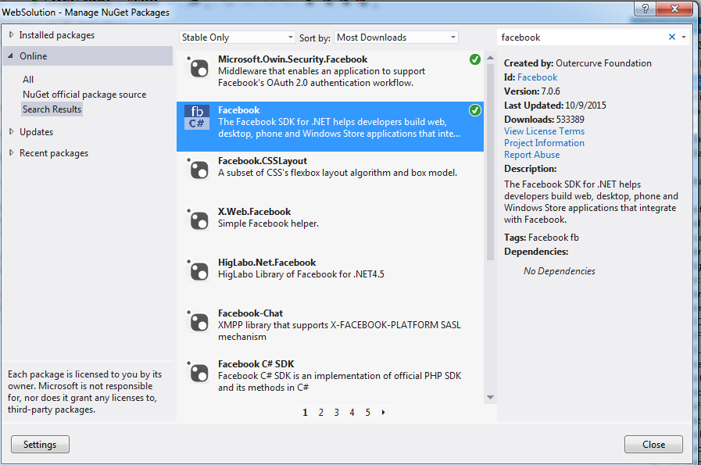The image size is (701, 465).
Task: Click the Facebook C# SDK package icon
Action: (x=198, y=373)
